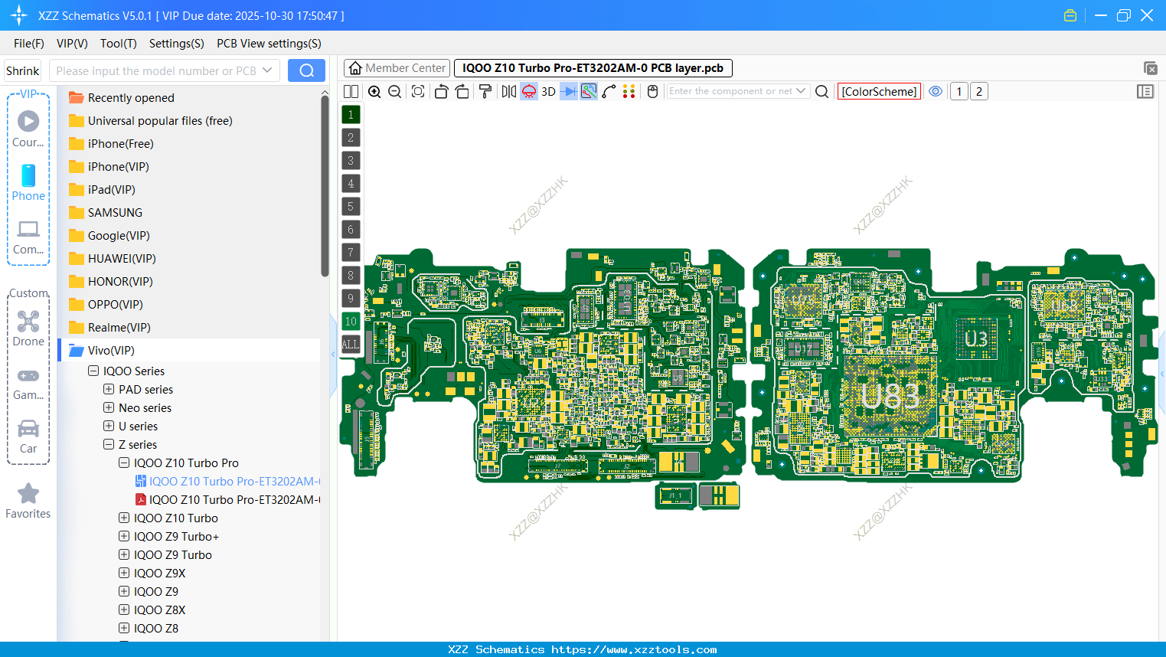Select the Drone category
The image size is (1166, 657).
point(28,328)
